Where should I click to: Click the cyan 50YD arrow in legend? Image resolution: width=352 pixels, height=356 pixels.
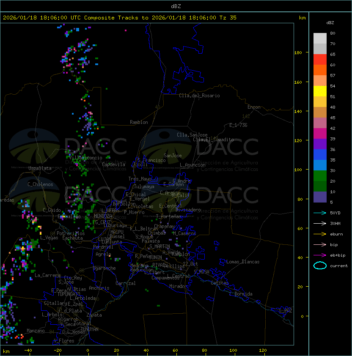pyautogui.click(x=320, y=213)
